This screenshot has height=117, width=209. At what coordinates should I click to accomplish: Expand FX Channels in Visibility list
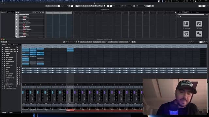pyautogui.click(x=5, y=86)
